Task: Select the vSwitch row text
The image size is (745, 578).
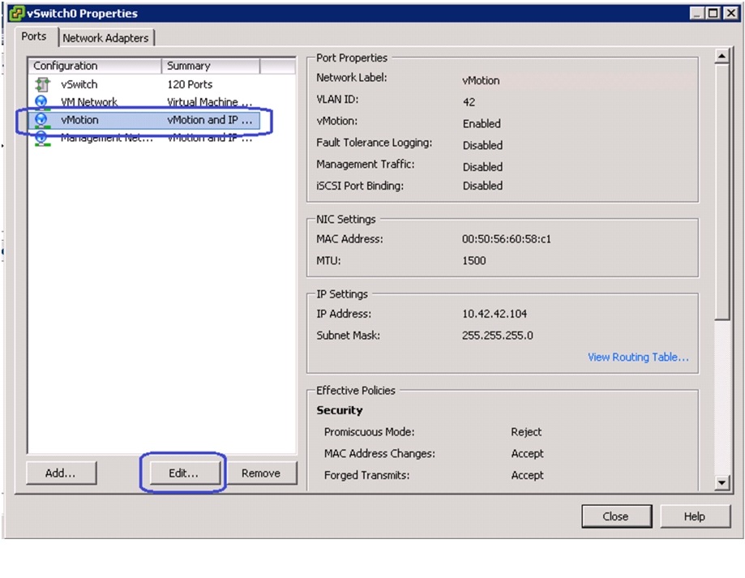Action: pos(79,84)
